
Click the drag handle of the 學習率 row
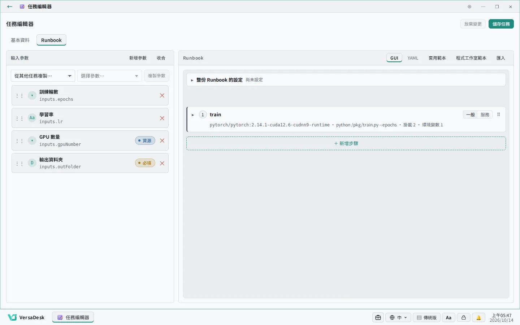(19, 118)
